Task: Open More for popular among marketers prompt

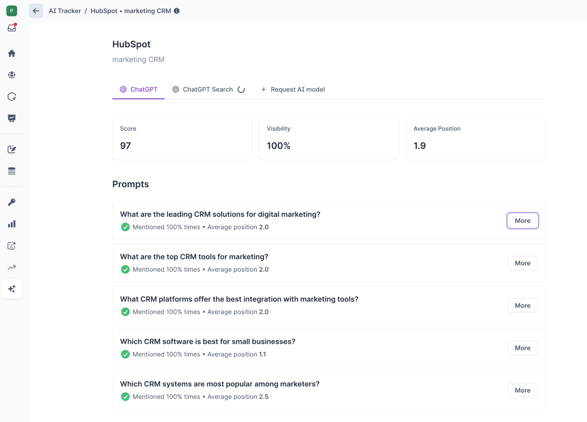Action: (x=522, y=390)
